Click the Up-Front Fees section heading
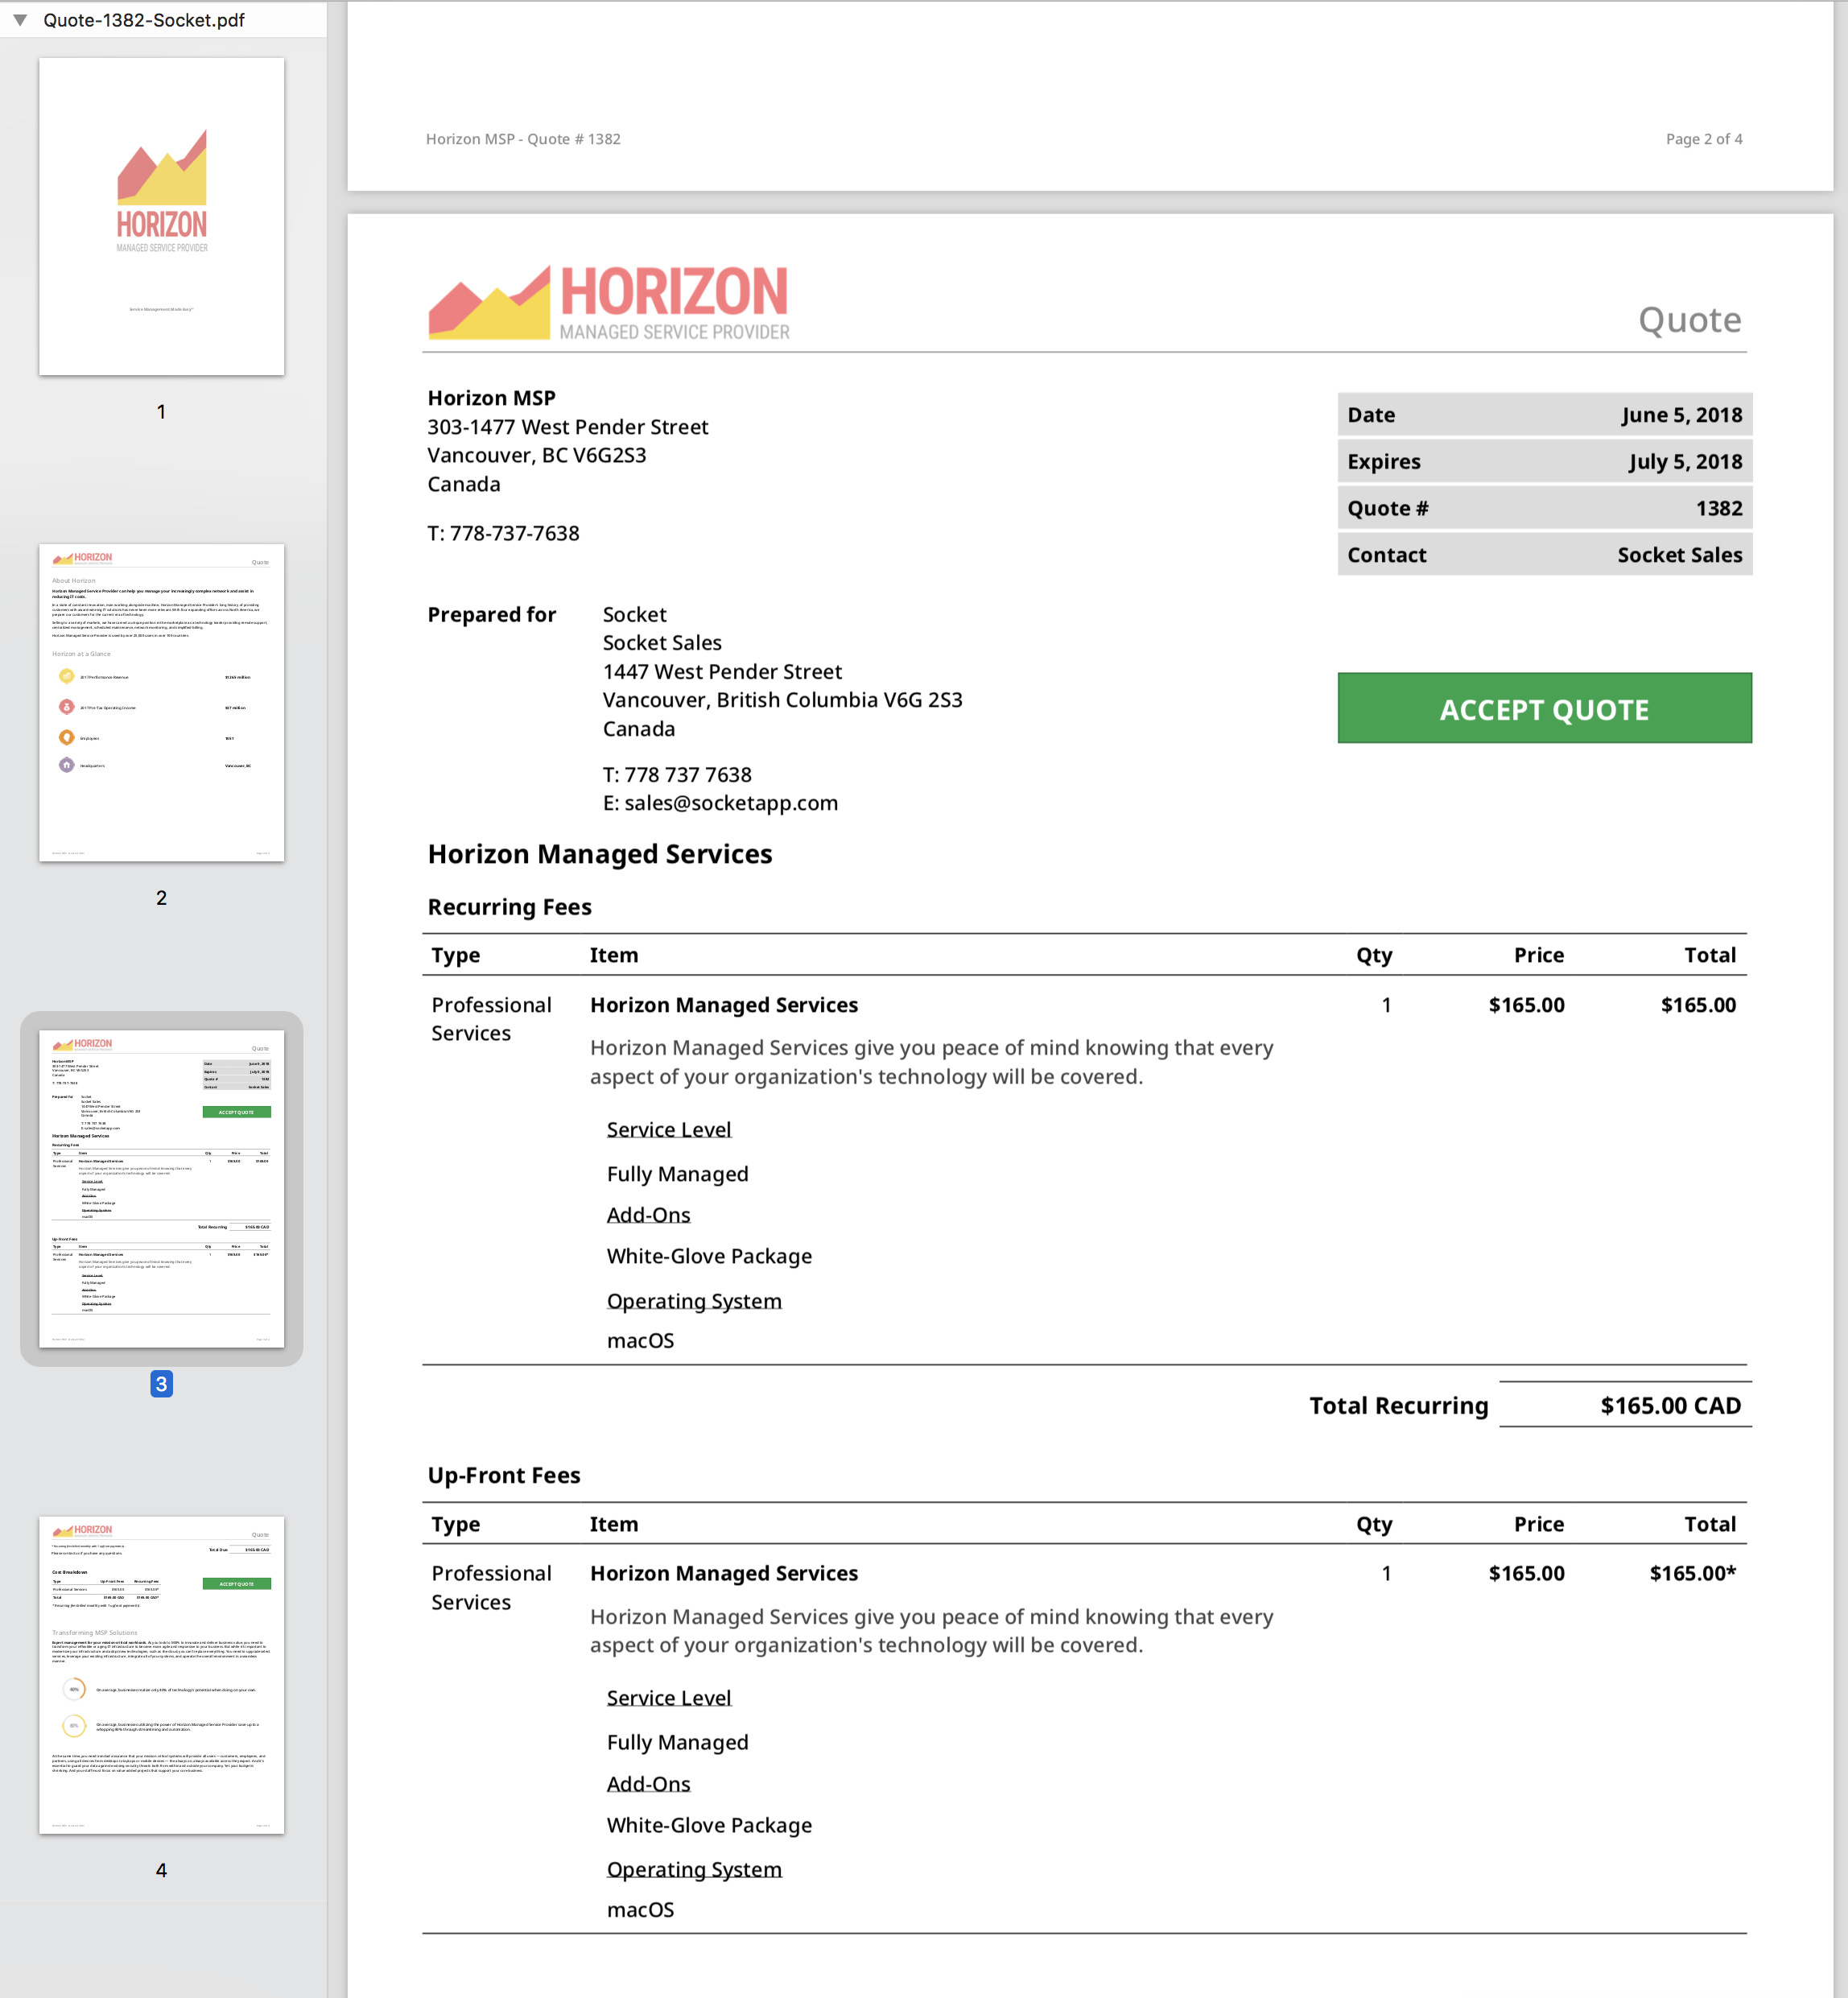 [x=504, y=1475]
